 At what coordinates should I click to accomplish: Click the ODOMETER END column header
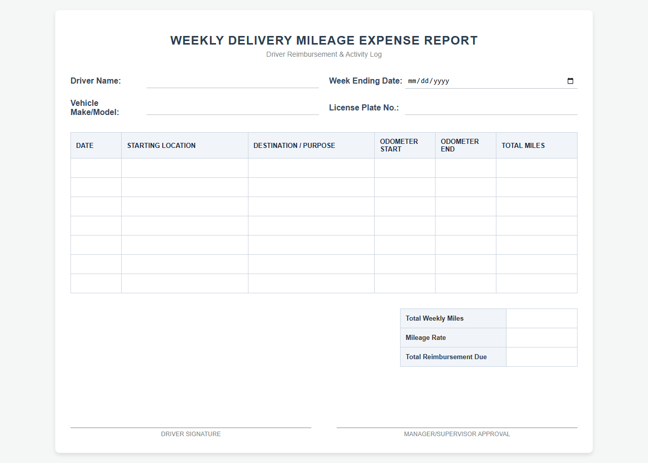(x=466, y=145)
